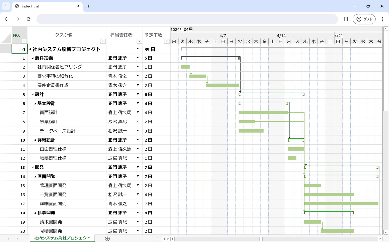Click the page reload icon

tap(29, 19)
